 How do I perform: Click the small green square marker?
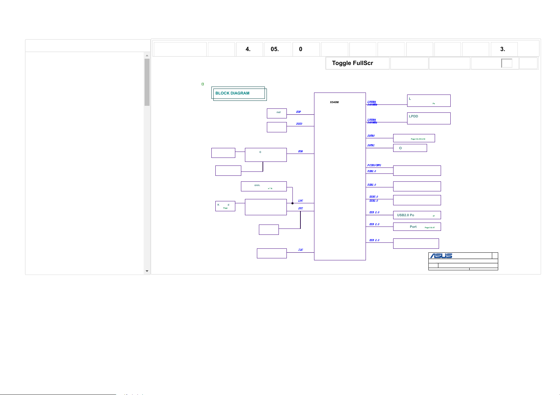click(203, 84)
